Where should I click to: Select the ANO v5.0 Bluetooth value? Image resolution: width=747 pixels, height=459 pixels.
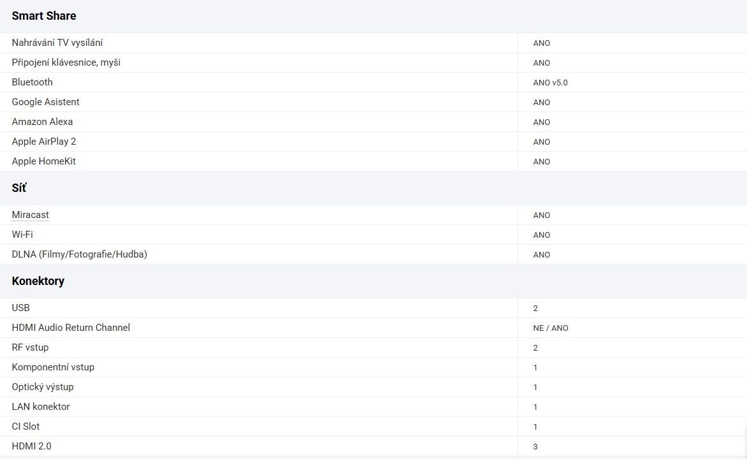click(550, 82)
